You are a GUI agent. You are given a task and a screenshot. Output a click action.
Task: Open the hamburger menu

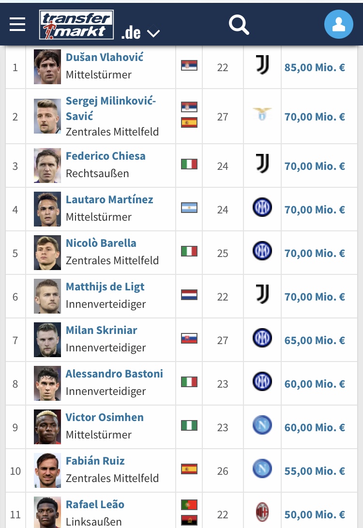17,24
